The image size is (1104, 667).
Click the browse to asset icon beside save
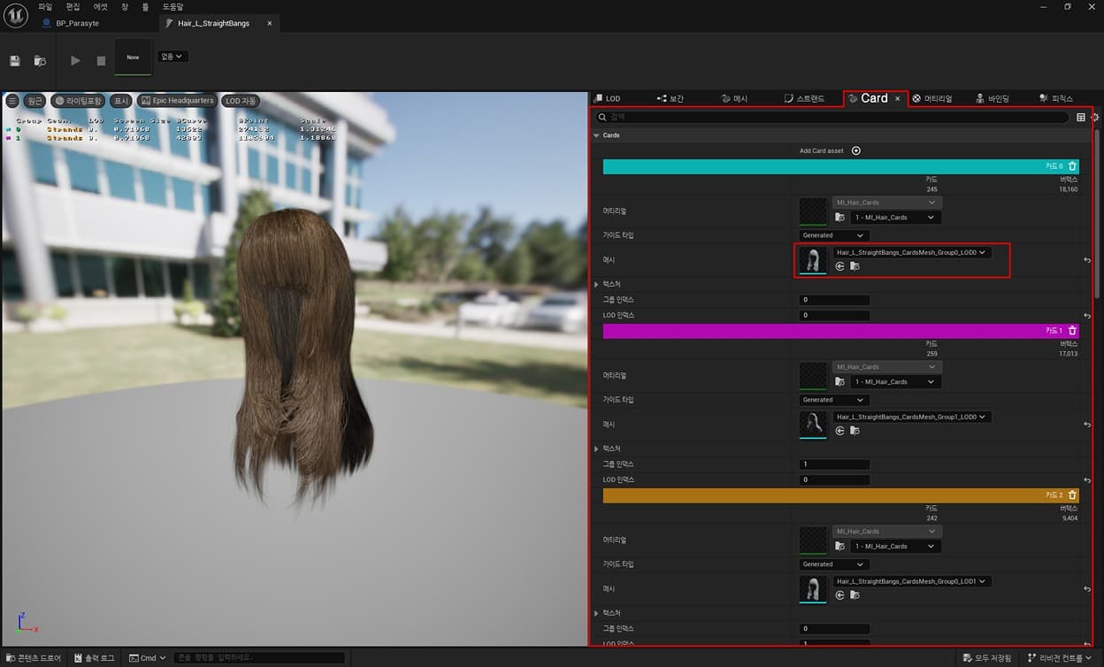pos(40,61)
